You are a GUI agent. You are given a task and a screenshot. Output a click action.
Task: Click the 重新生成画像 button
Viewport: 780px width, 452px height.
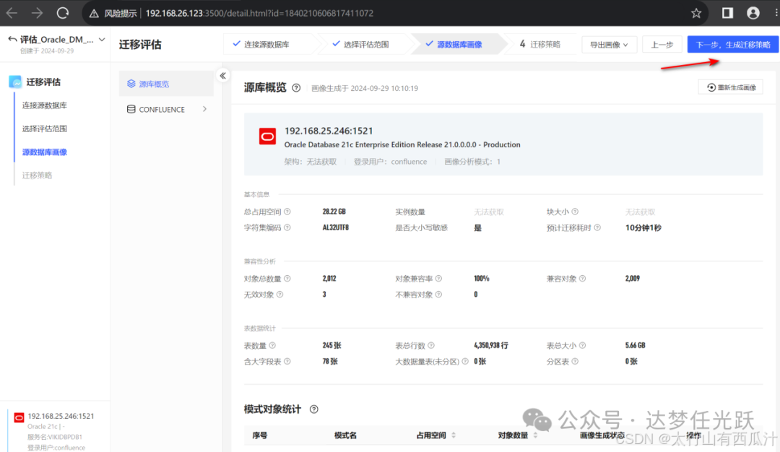click(731, 87)
